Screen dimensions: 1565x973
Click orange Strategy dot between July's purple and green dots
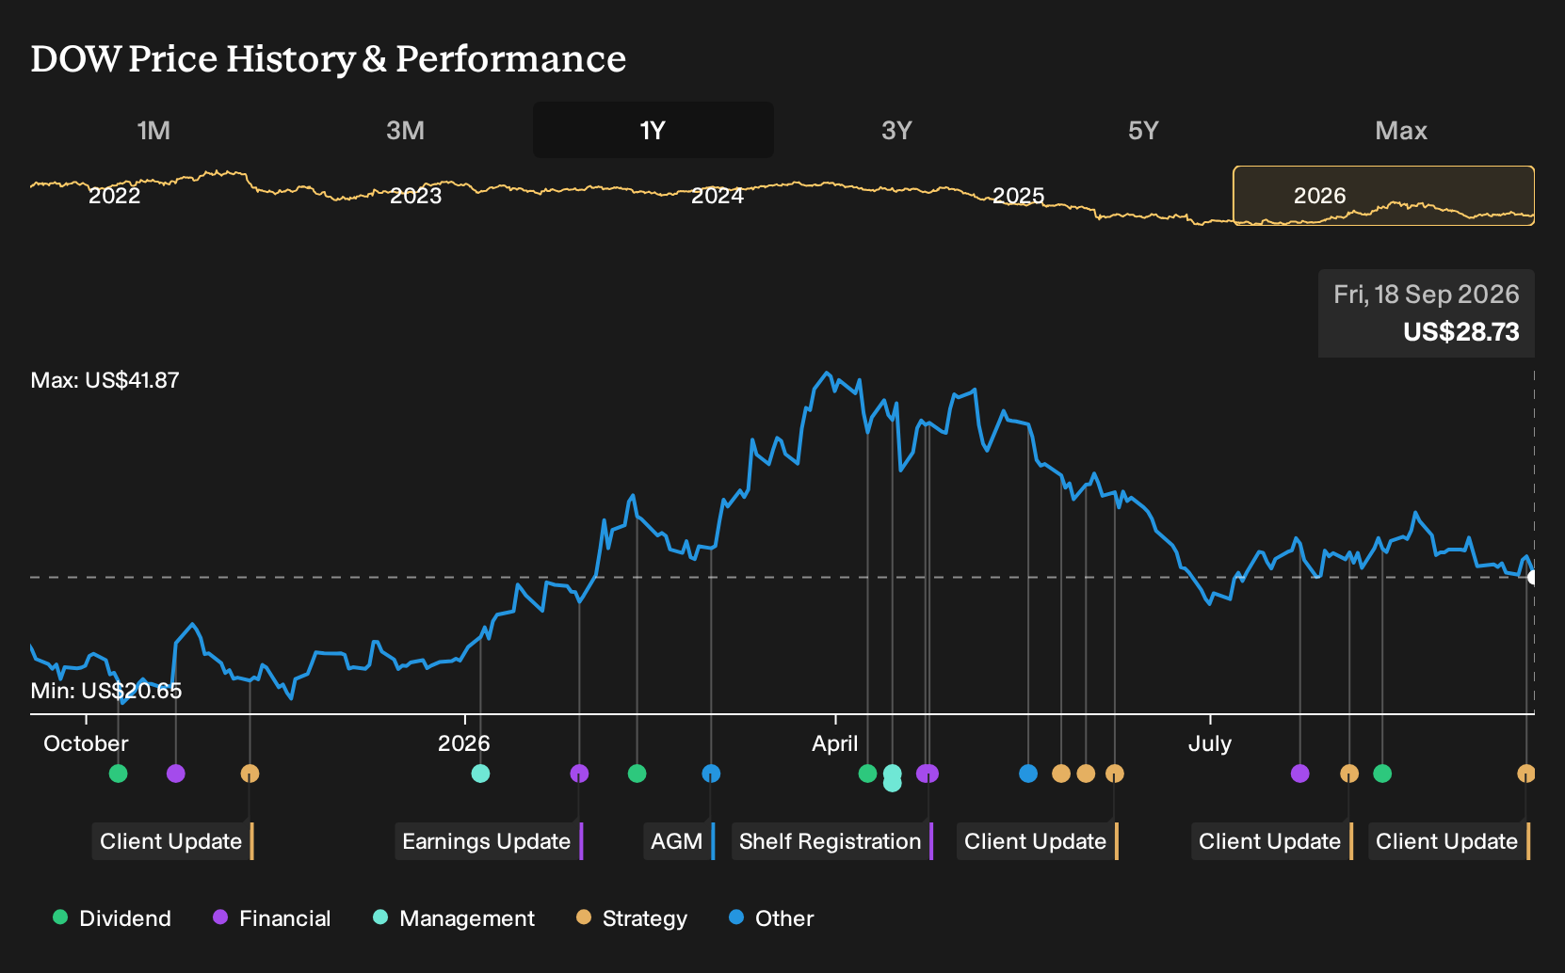1349,774
